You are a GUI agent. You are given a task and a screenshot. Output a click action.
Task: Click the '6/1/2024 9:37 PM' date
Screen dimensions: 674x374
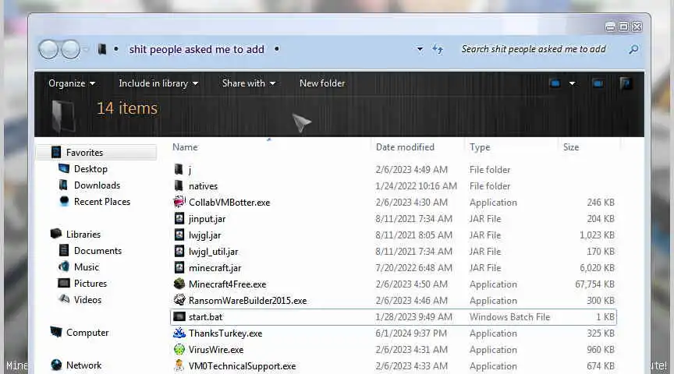tap(411, 333)
